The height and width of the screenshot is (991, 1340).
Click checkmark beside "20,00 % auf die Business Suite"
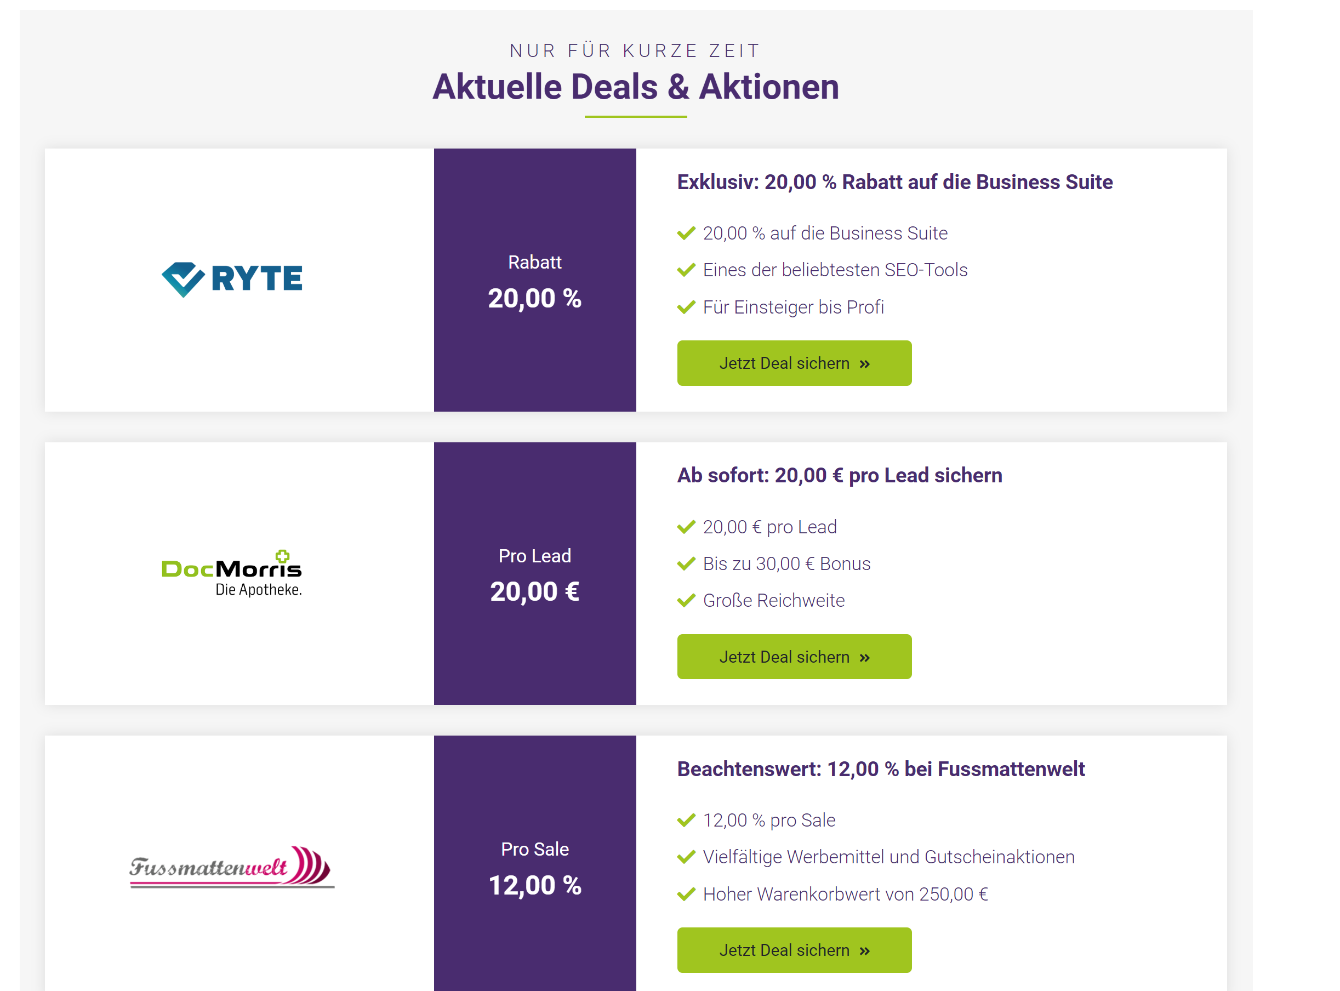(686, 233)
